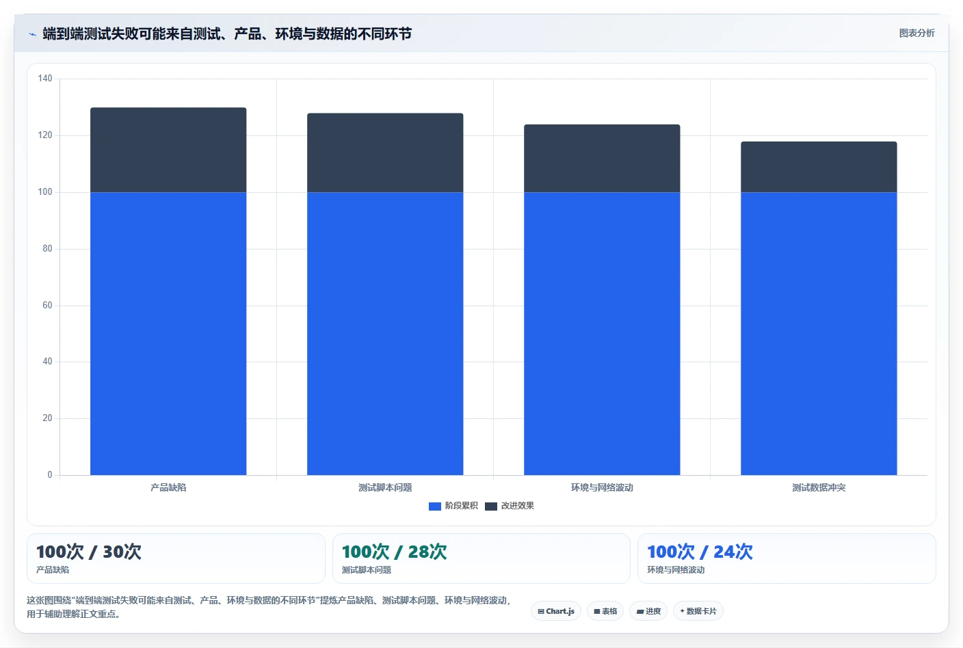Toggle the 阶段累积 legend color box
The width and height of the screenshot is (963, 648).
(434, 507)
